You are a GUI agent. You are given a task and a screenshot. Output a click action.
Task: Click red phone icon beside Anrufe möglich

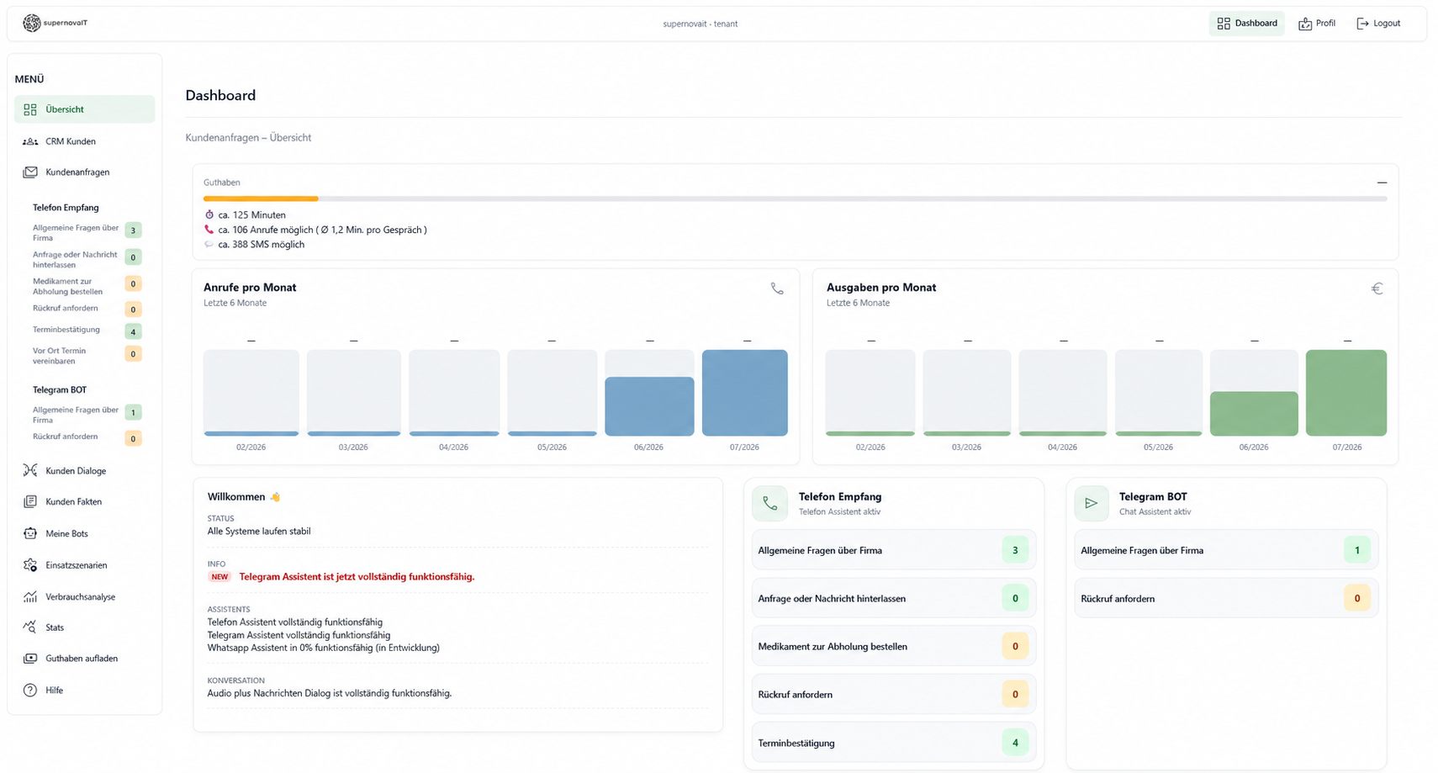point(209,229)
